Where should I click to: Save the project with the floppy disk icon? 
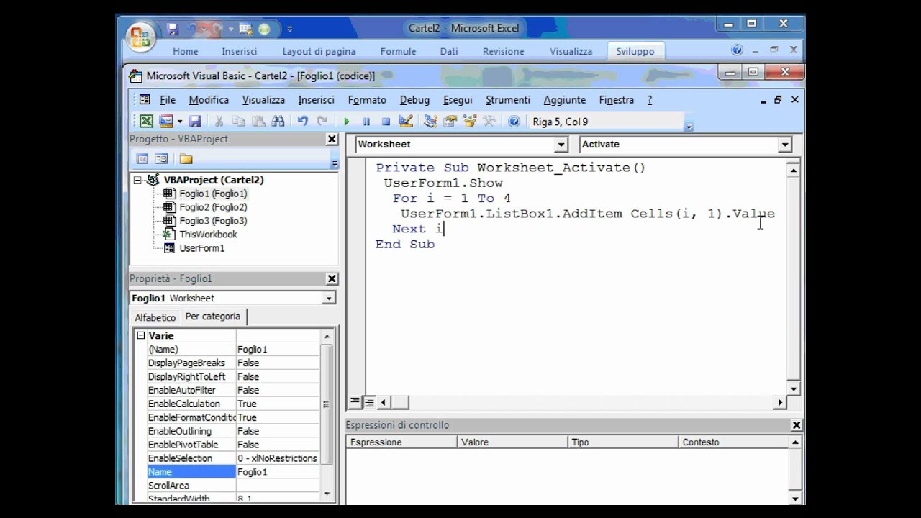194,122
